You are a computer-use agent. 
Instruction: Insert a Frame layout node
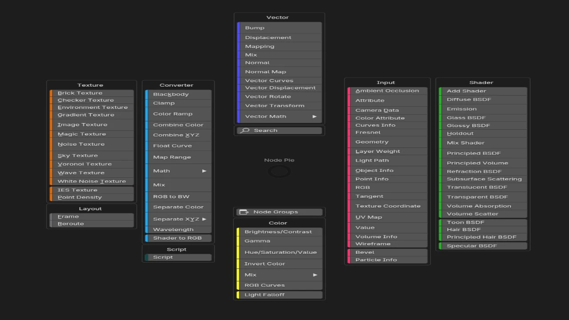pyautogui.click(x=68, y=217)
